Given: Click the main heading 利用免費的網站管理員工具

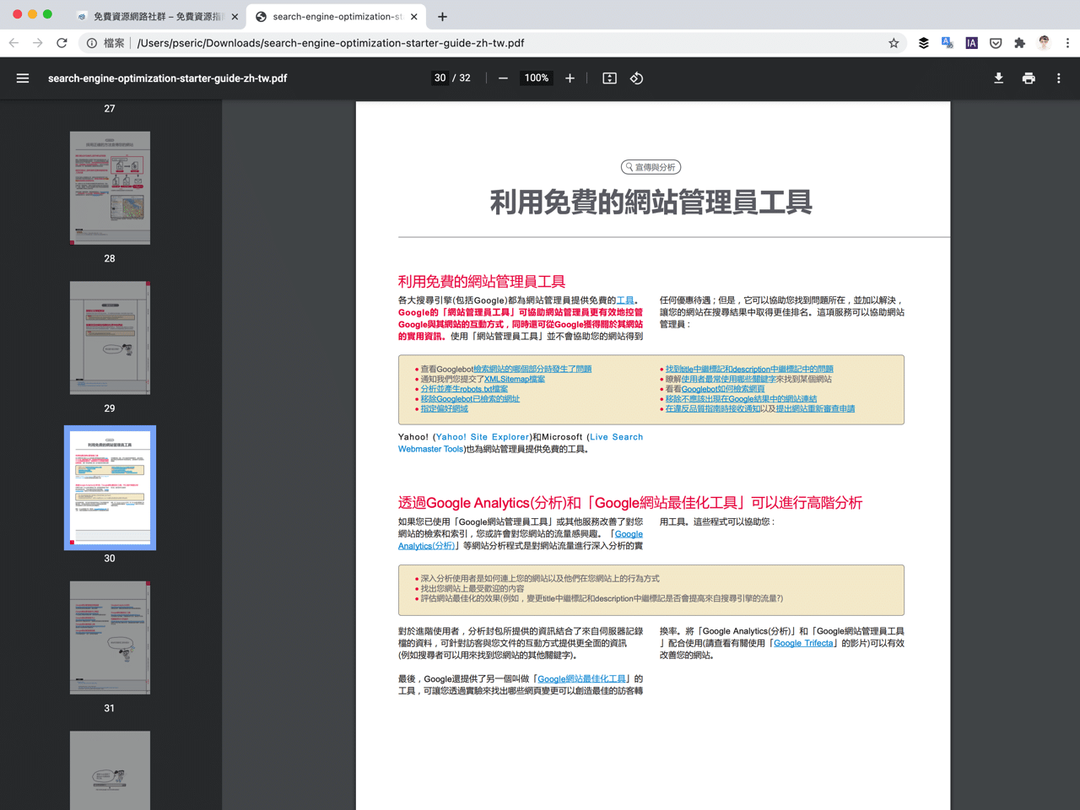Looking at the screenshot, I should point(651,202).
